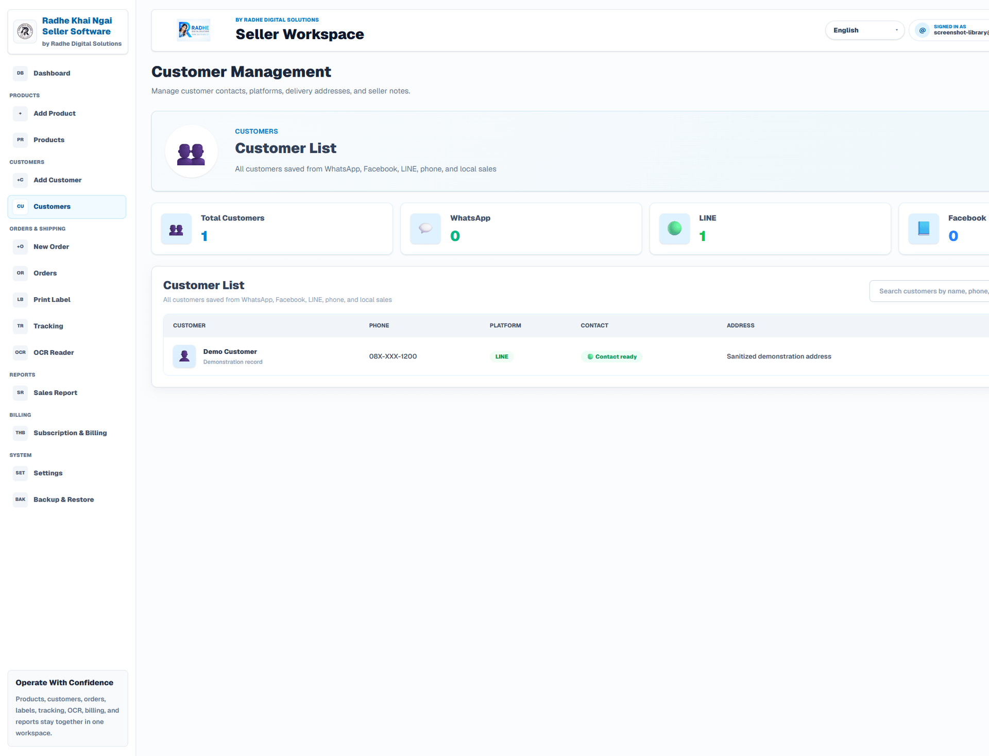The image size is (989, 756).
Task: Click the THB billing icon
Action: [20, 433]
